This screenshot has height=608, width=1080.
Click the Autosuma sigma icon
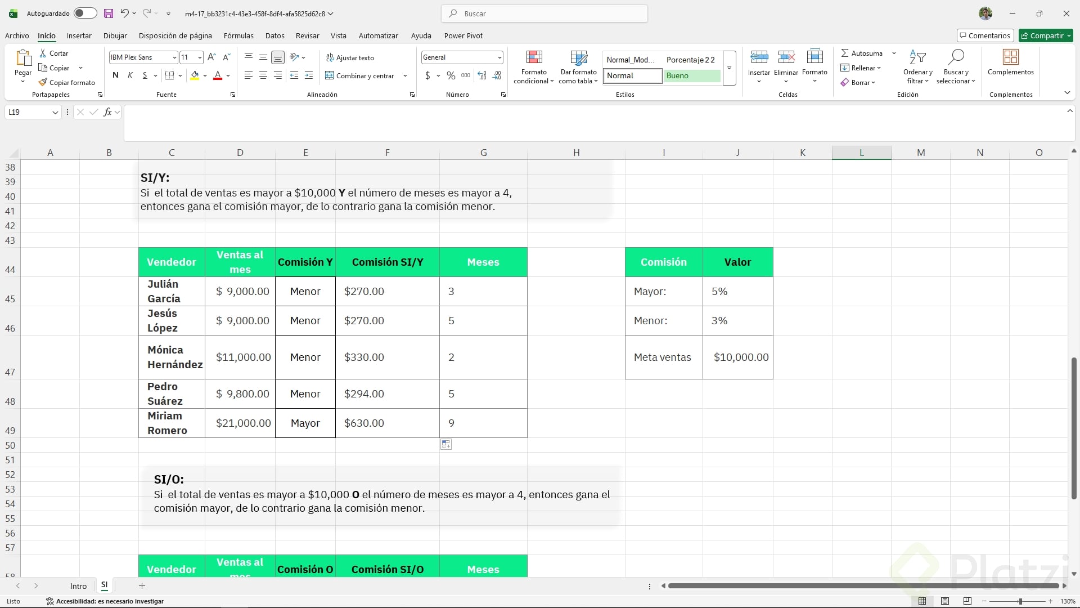click(x=845, y=53)
